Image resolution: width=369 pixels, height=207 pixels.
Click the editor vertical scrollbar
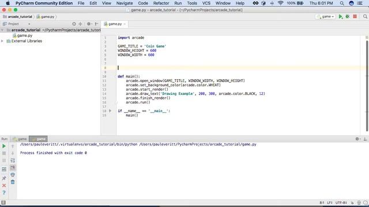pos(367,86)
